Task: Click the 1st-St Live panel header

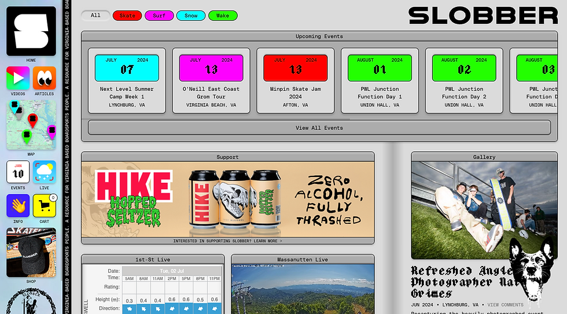Action: pos(153,260)
